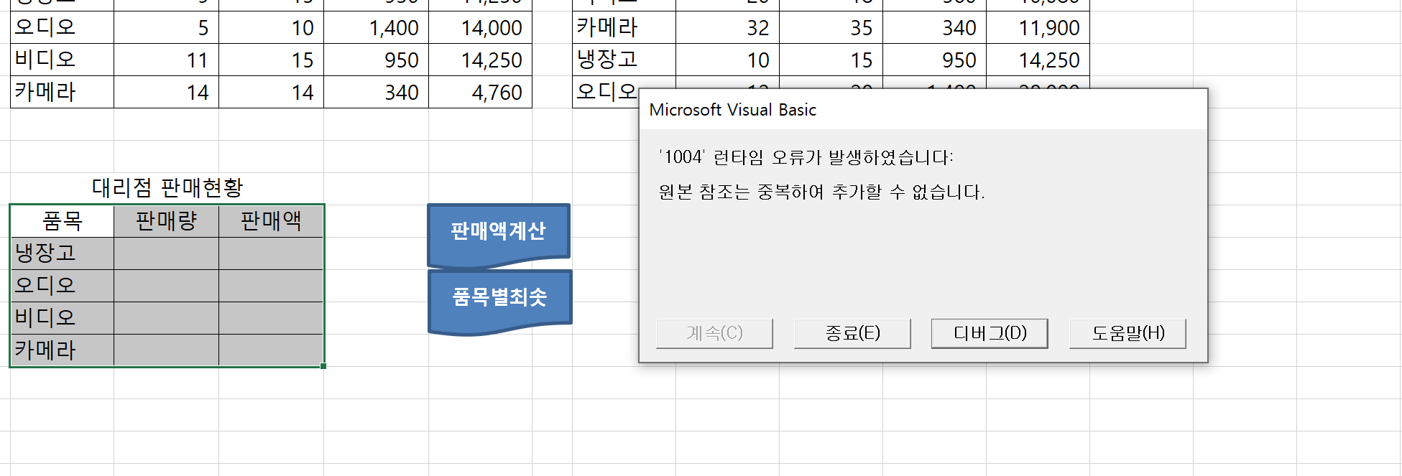Select the cell containing 11,900
This screenshot has width=1402, height=476.
point(1038,28)
